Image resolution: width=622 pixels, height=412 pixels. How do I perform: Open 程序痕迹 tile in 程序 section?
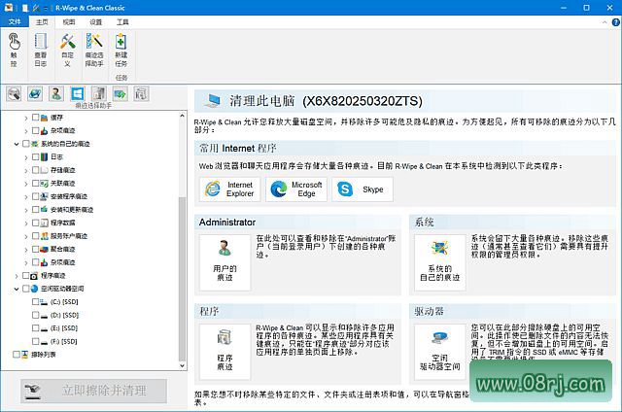(x=225, y=352)
